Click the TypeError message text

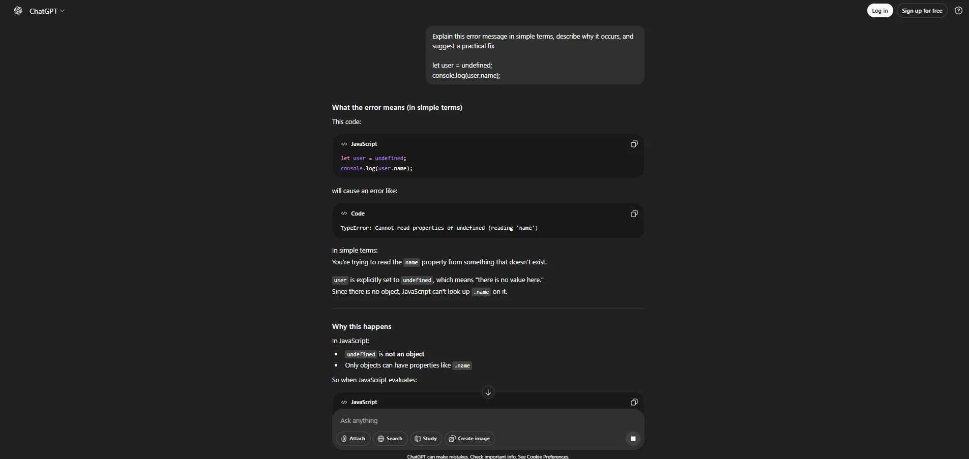click(x=439, y=228)
